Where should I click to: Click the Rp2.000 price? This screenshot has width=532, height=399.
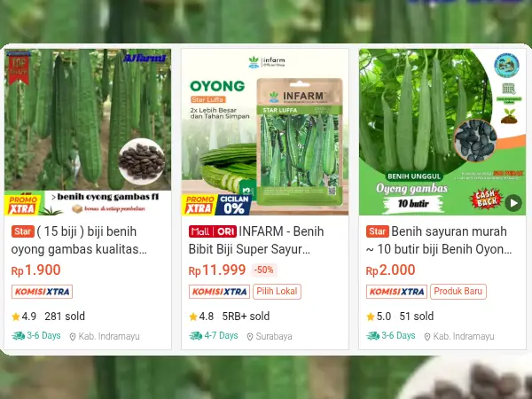coord(390,270)
